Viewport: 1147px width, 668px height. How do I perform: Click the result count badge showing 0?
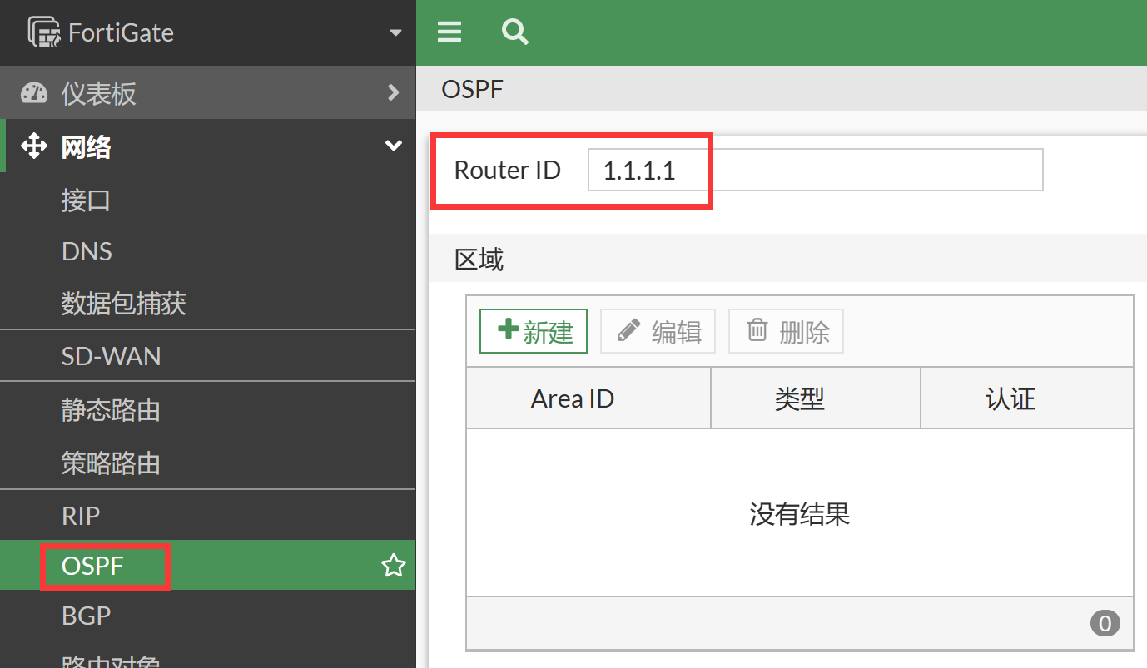1105,622
